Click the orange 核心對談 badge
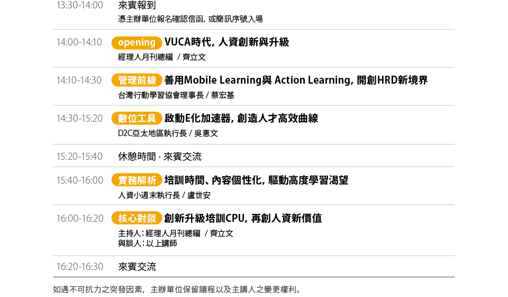 click(137, 219)
